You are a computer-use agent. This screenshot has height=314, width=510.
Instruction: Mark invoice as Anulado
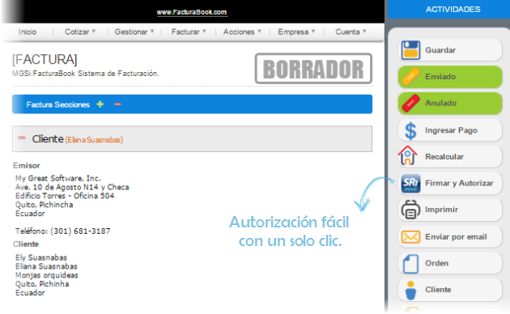[x=450, y=104]
